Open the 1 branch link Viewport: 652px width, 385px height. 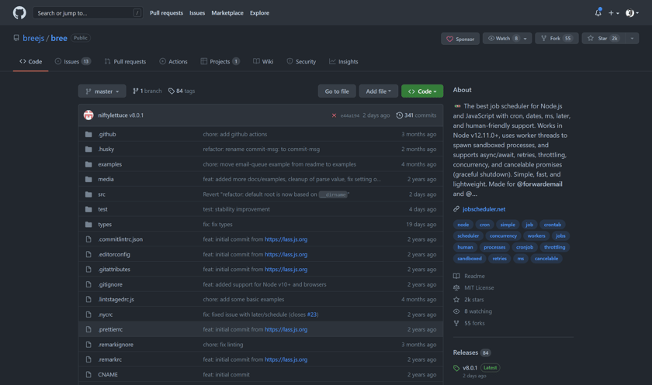coord(147,91)
